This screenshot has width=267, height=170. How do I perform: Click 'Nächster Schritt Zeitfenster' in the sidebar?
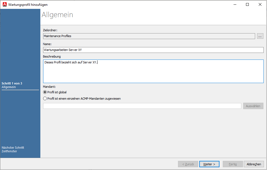pyautogui.click(x=13, y=150)
